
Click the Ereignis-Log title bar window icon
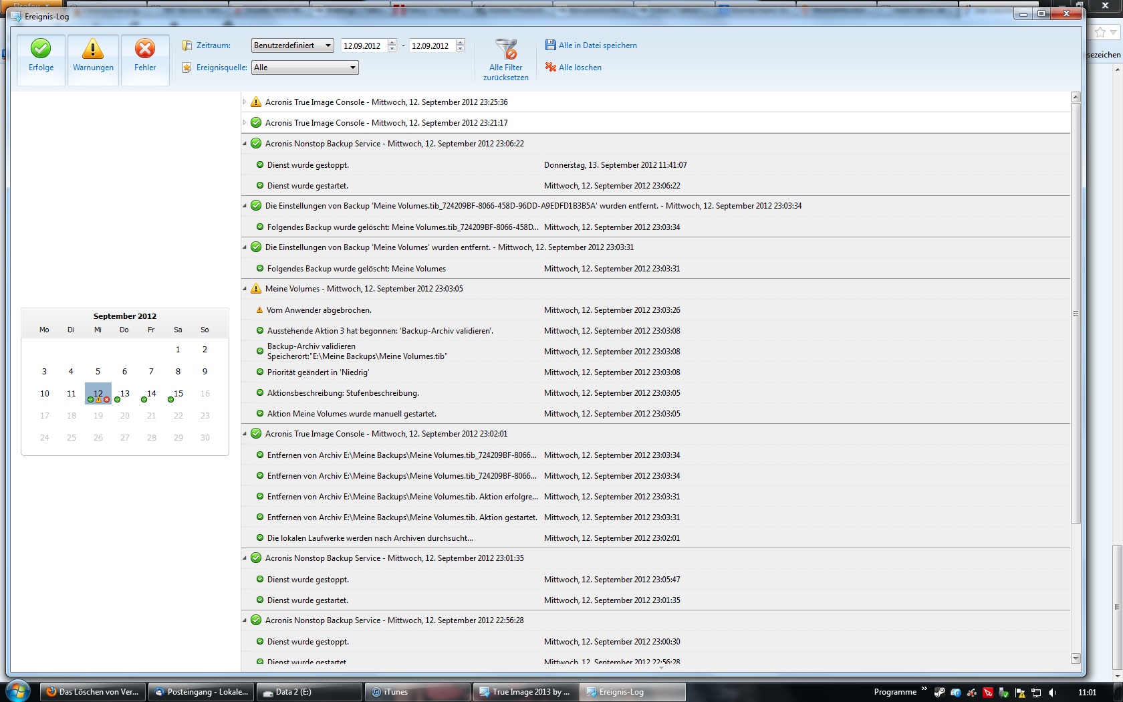tap(16, 16)
